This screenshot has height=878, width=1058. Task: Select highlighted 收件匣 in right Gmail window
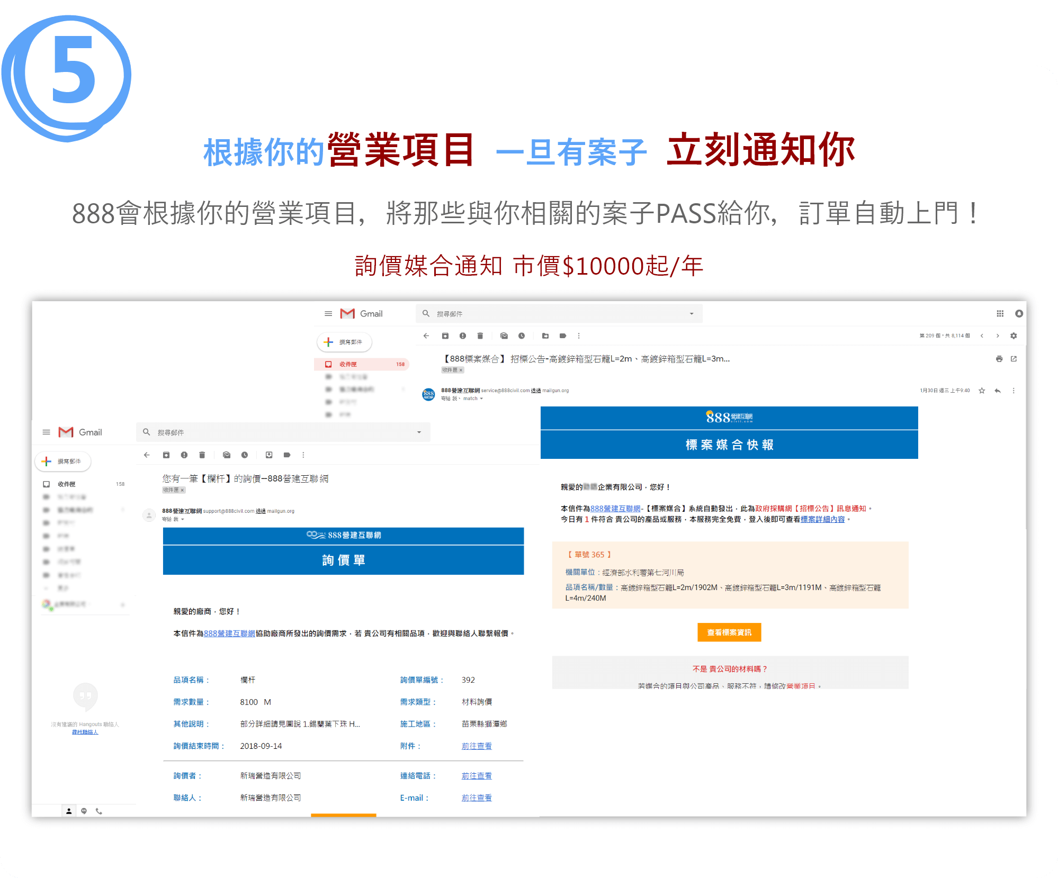click(362, 364)
